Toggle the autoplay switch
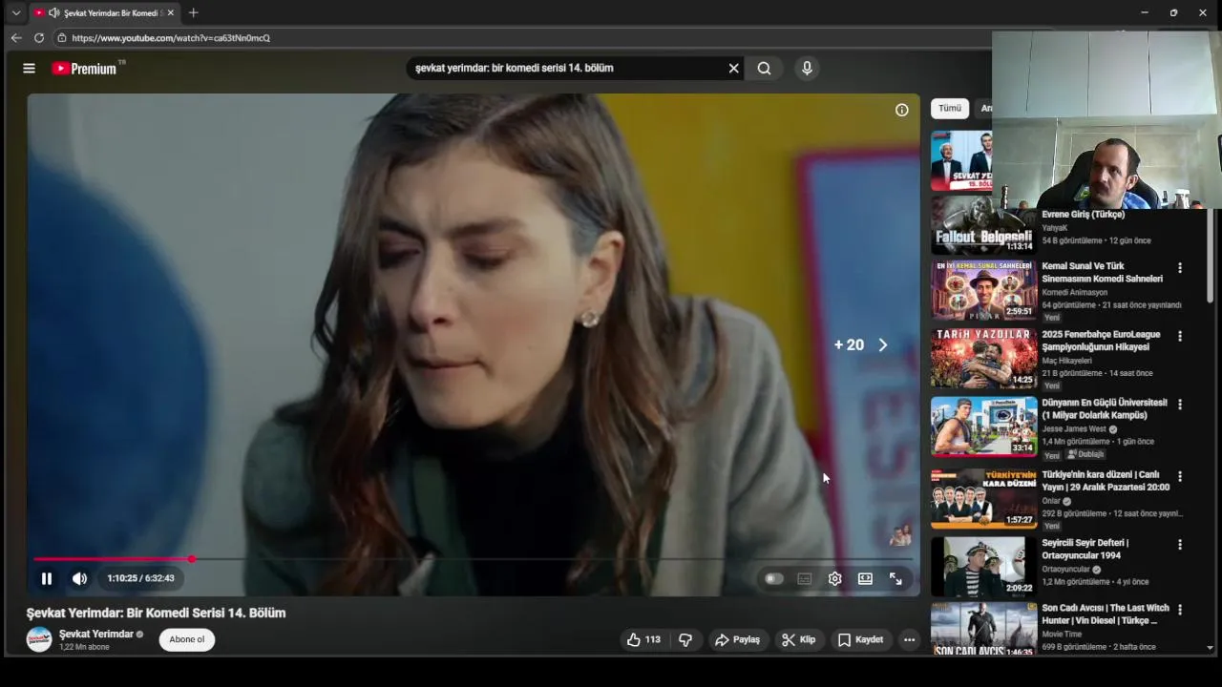The width and height of the screenshot is (1222, 687). pos(774,578)
